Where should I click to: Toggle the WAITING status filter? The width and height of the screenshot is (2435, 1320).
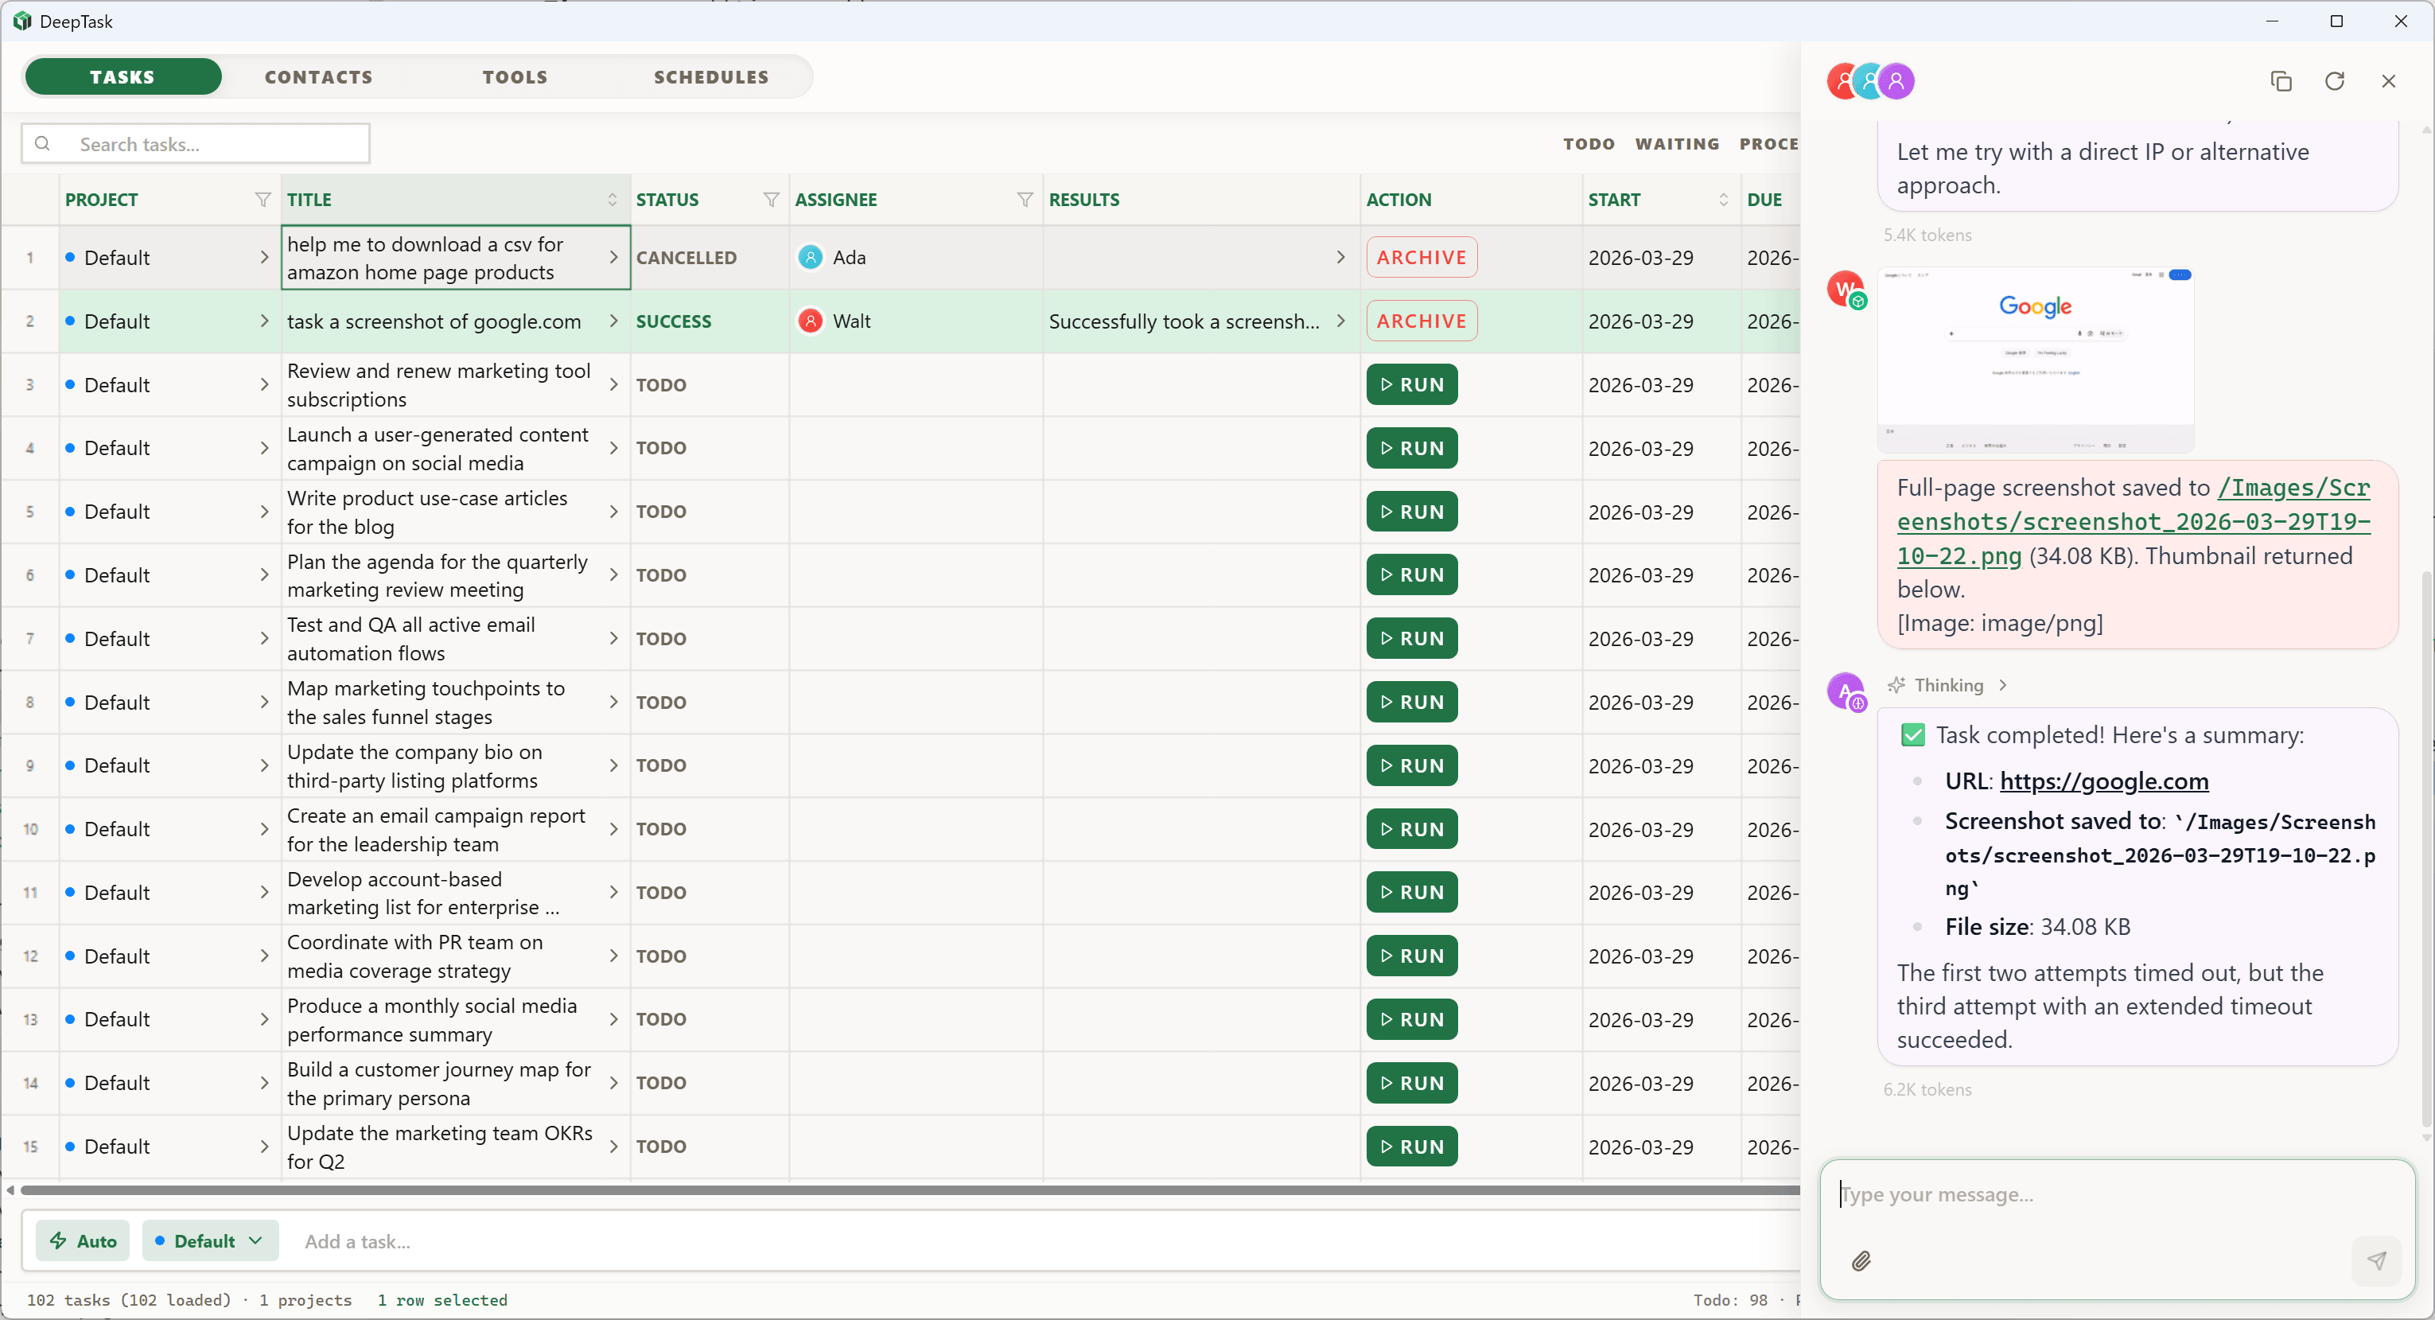click(1677, 144)
